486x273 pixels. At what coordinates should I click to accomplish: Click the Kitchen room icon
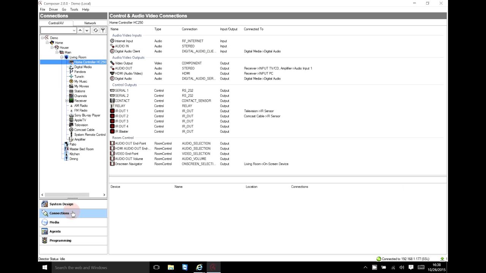tap(66, 154)
